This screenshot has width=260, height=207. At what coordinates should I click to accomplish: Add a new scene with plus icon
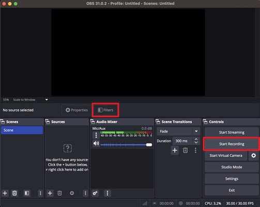5,193
